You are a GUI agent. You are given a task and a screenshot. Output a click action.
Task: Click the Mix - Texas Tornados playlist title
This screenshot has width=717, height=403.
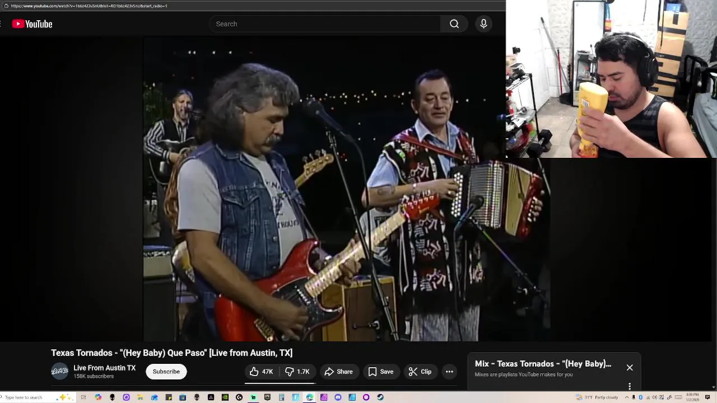(x=543, y=364)
